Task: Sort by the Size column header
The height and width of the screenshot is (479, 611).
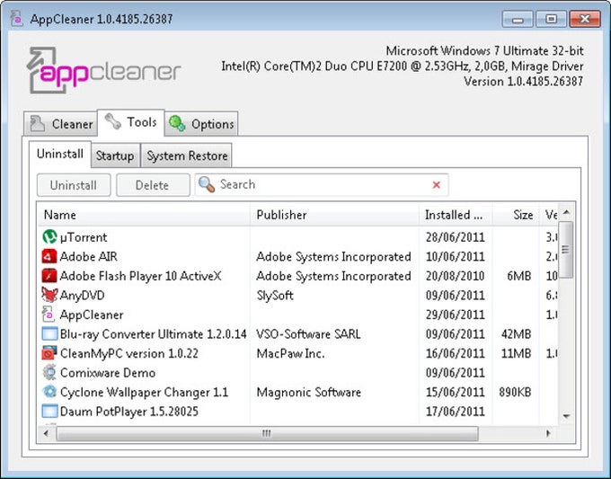Action: tap(516, 215)
